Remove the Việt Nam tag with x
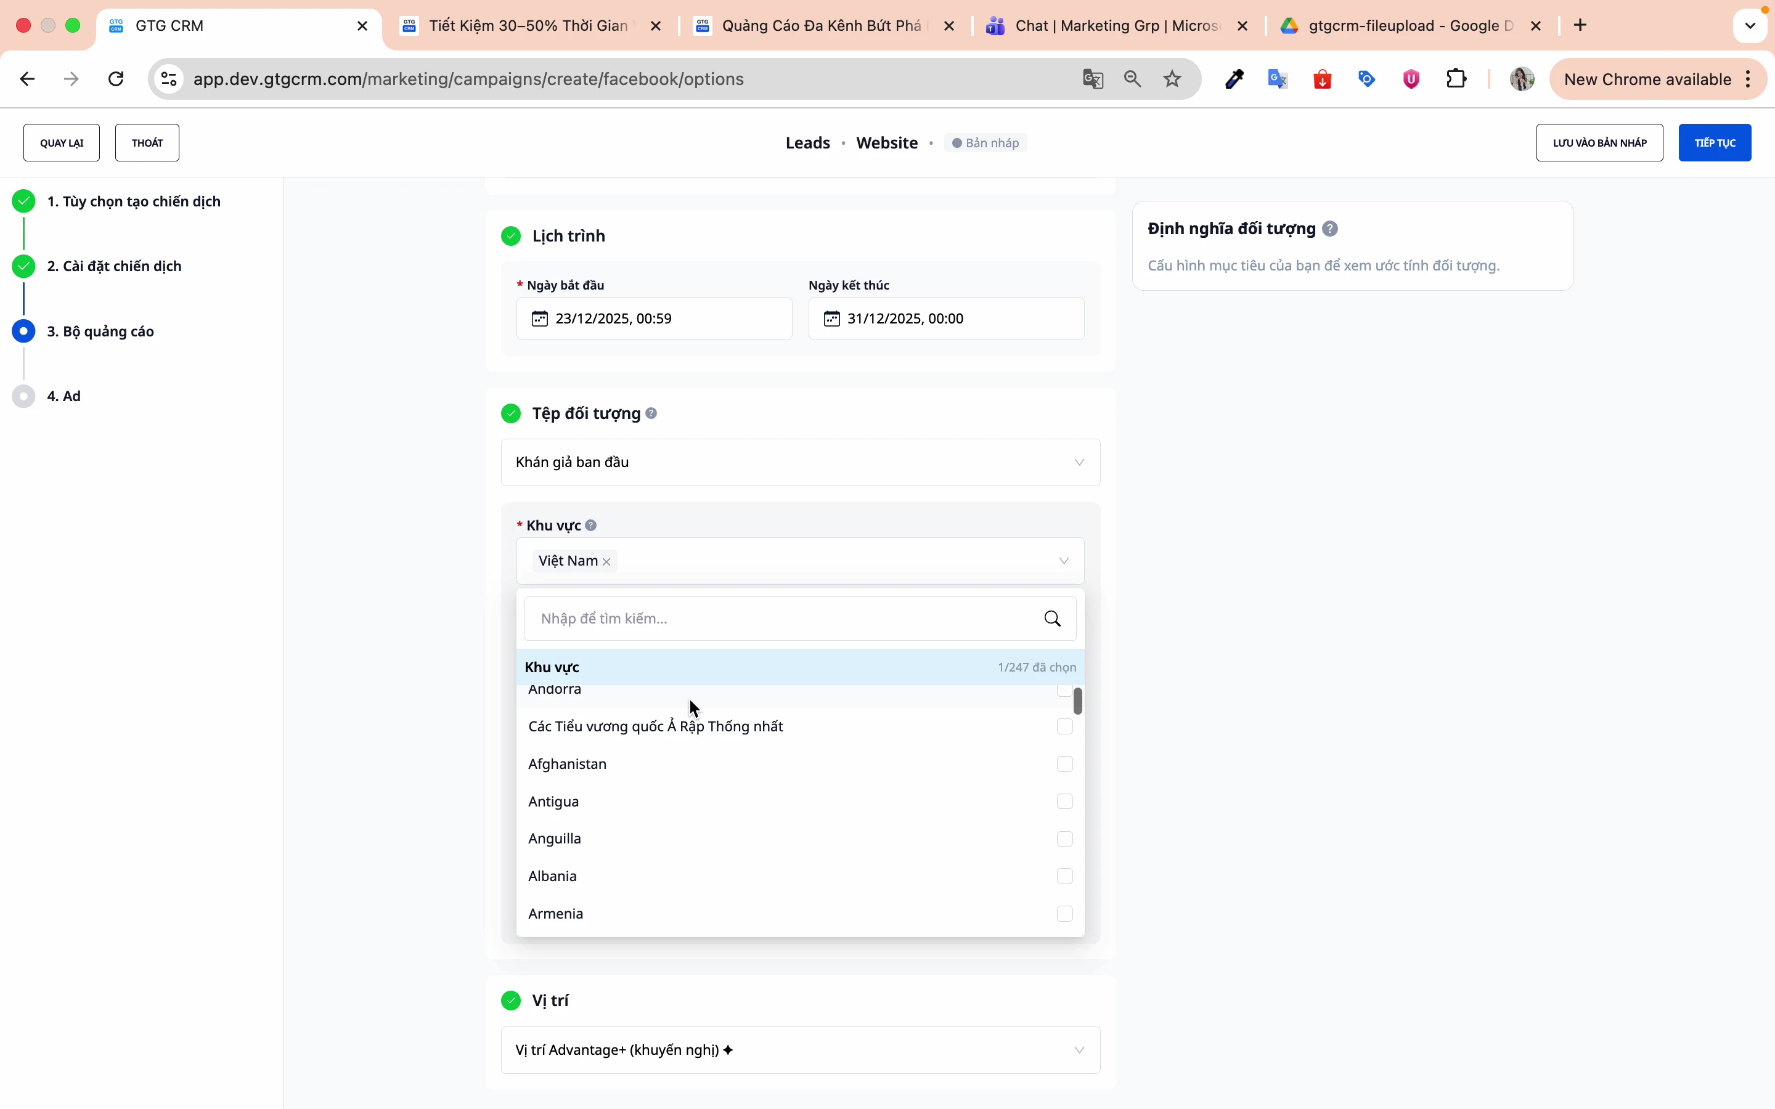This screenshot has width=1775, height=1109. 606,562
